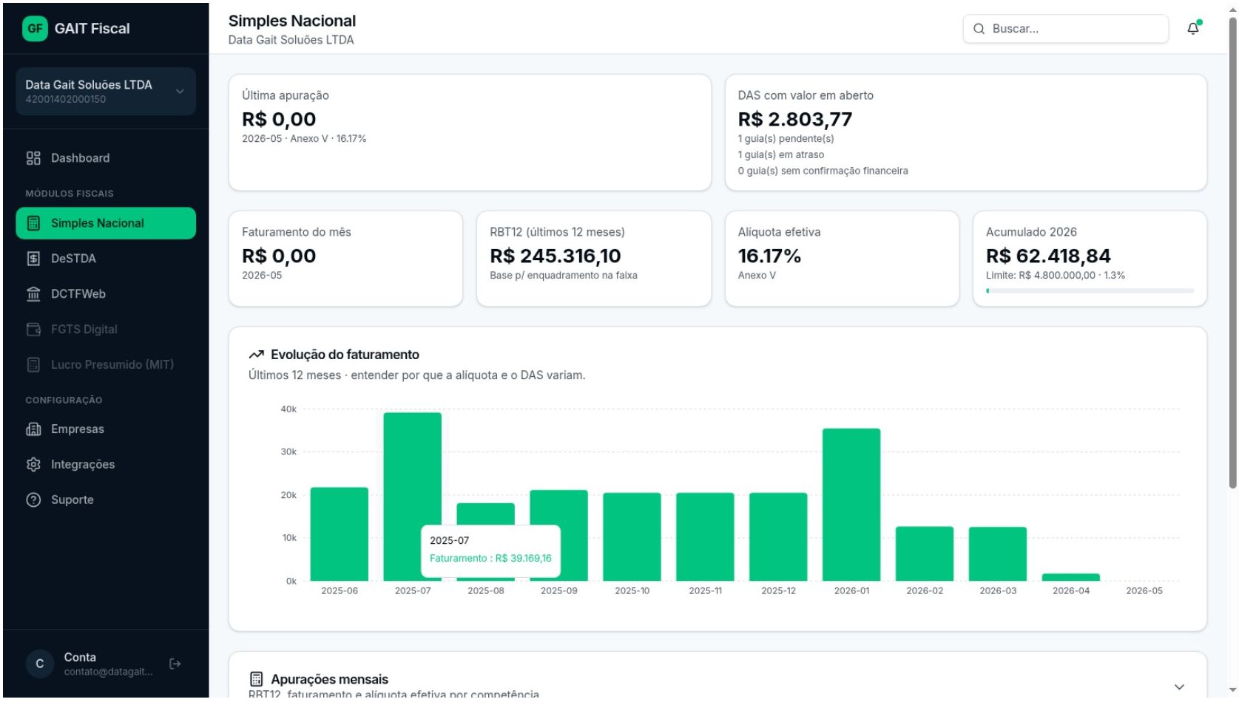Click the DCTFWeb bank icon
Screen dimensions: 1239x702
click(x=33, y=294)
